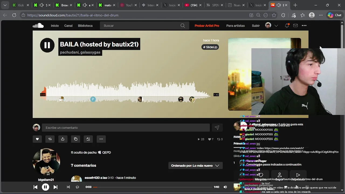Open a new browser tab with plus

(295, 5)
